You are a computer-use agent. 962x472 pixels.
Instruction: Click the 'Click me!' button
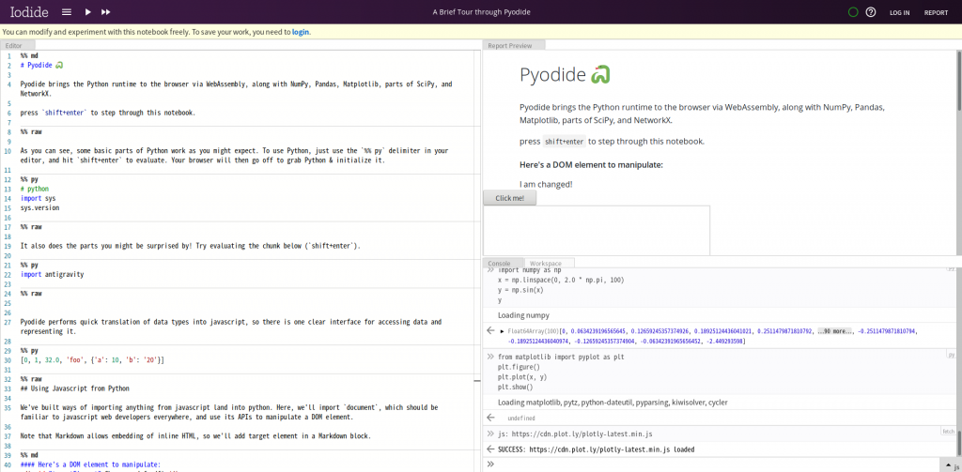(x=510, y=198)
